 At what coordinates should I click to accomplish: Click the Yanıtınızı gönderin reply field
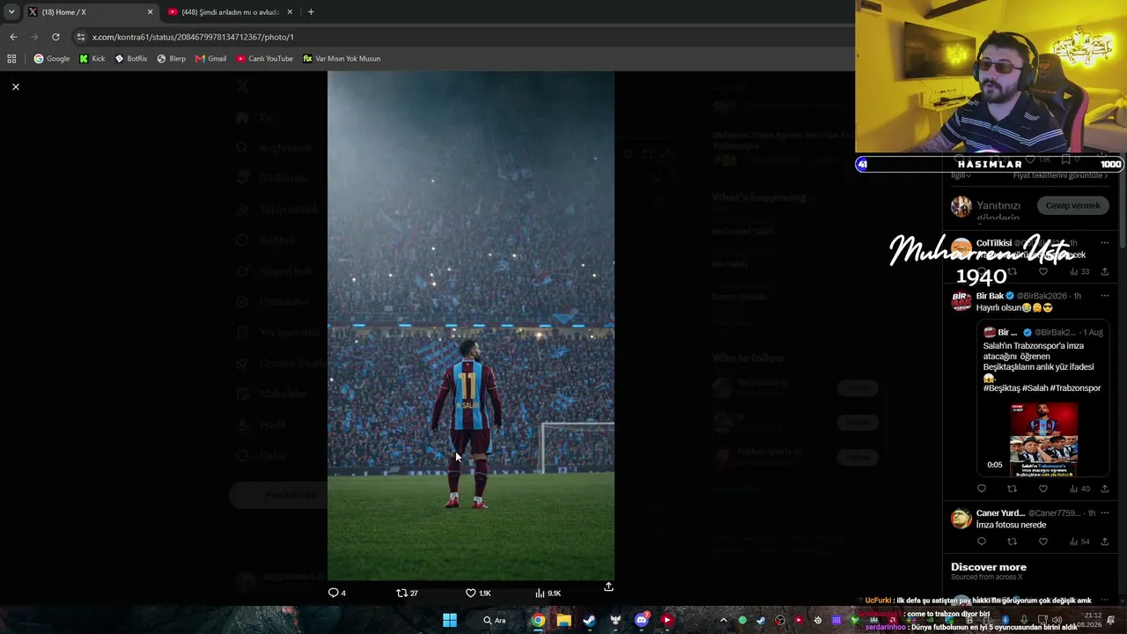coord(998,210)
